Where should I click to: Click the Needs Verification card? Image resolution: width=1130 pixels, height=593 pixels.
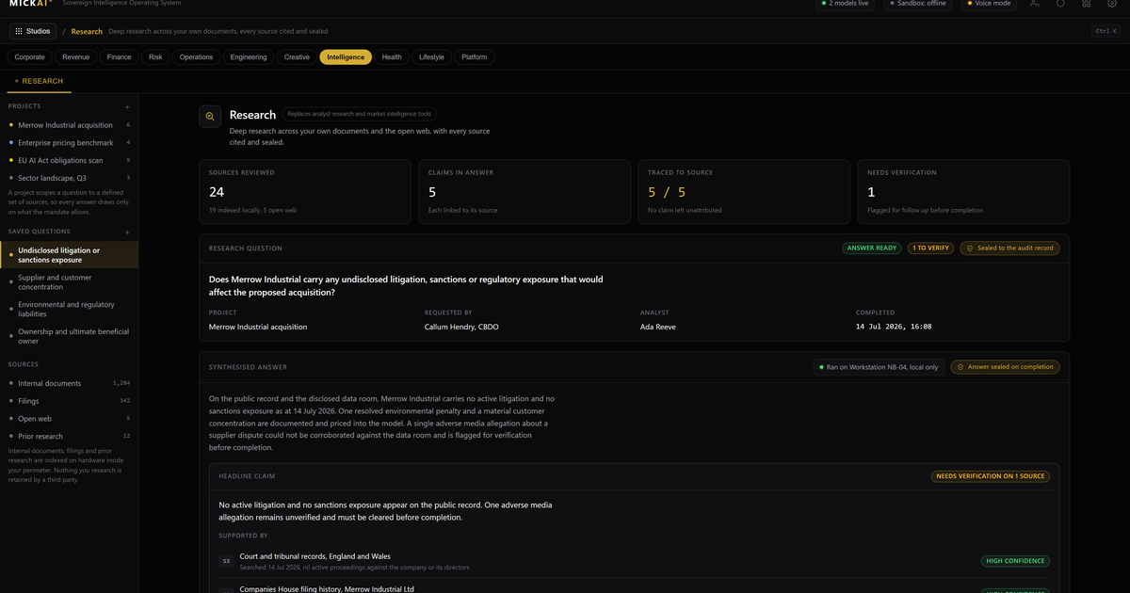coord(963,192)
